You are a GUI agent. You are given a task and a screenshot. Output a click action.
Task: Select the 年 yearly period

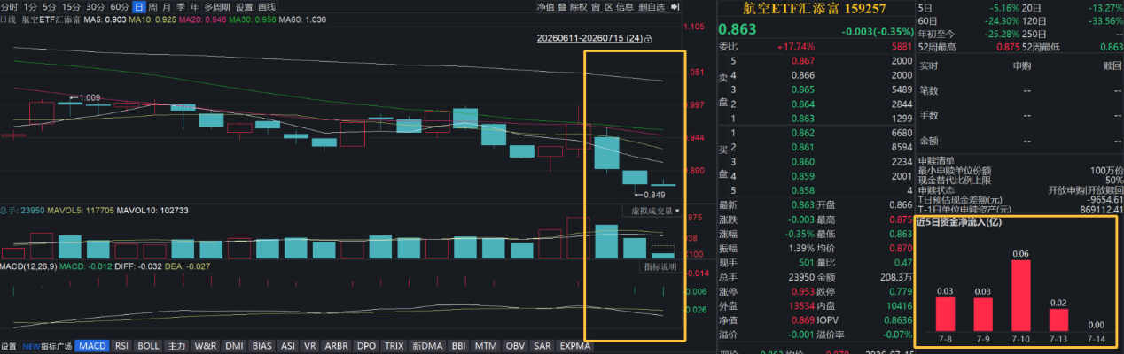[193, 6]
